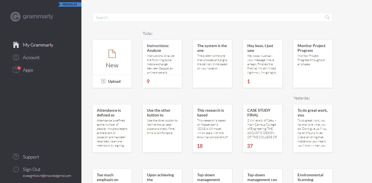Click the Upload button text

[x=114, y=81]
